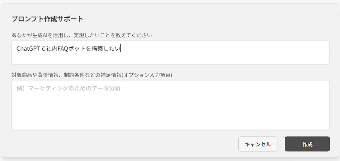The width and height of the screenshot is (340, 161).
Task: Focus the goal input containing ChatGPT text
Action: tap(171, 52)
